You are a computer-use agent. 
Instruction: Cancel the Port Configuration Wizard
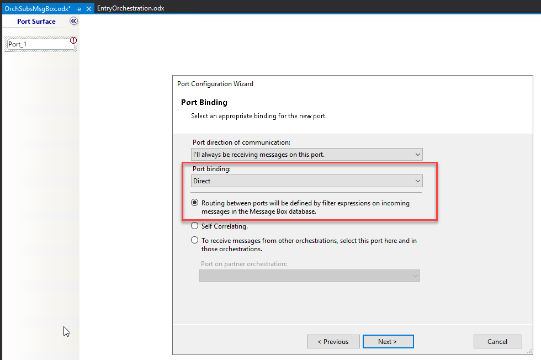(x=497, y=341)
